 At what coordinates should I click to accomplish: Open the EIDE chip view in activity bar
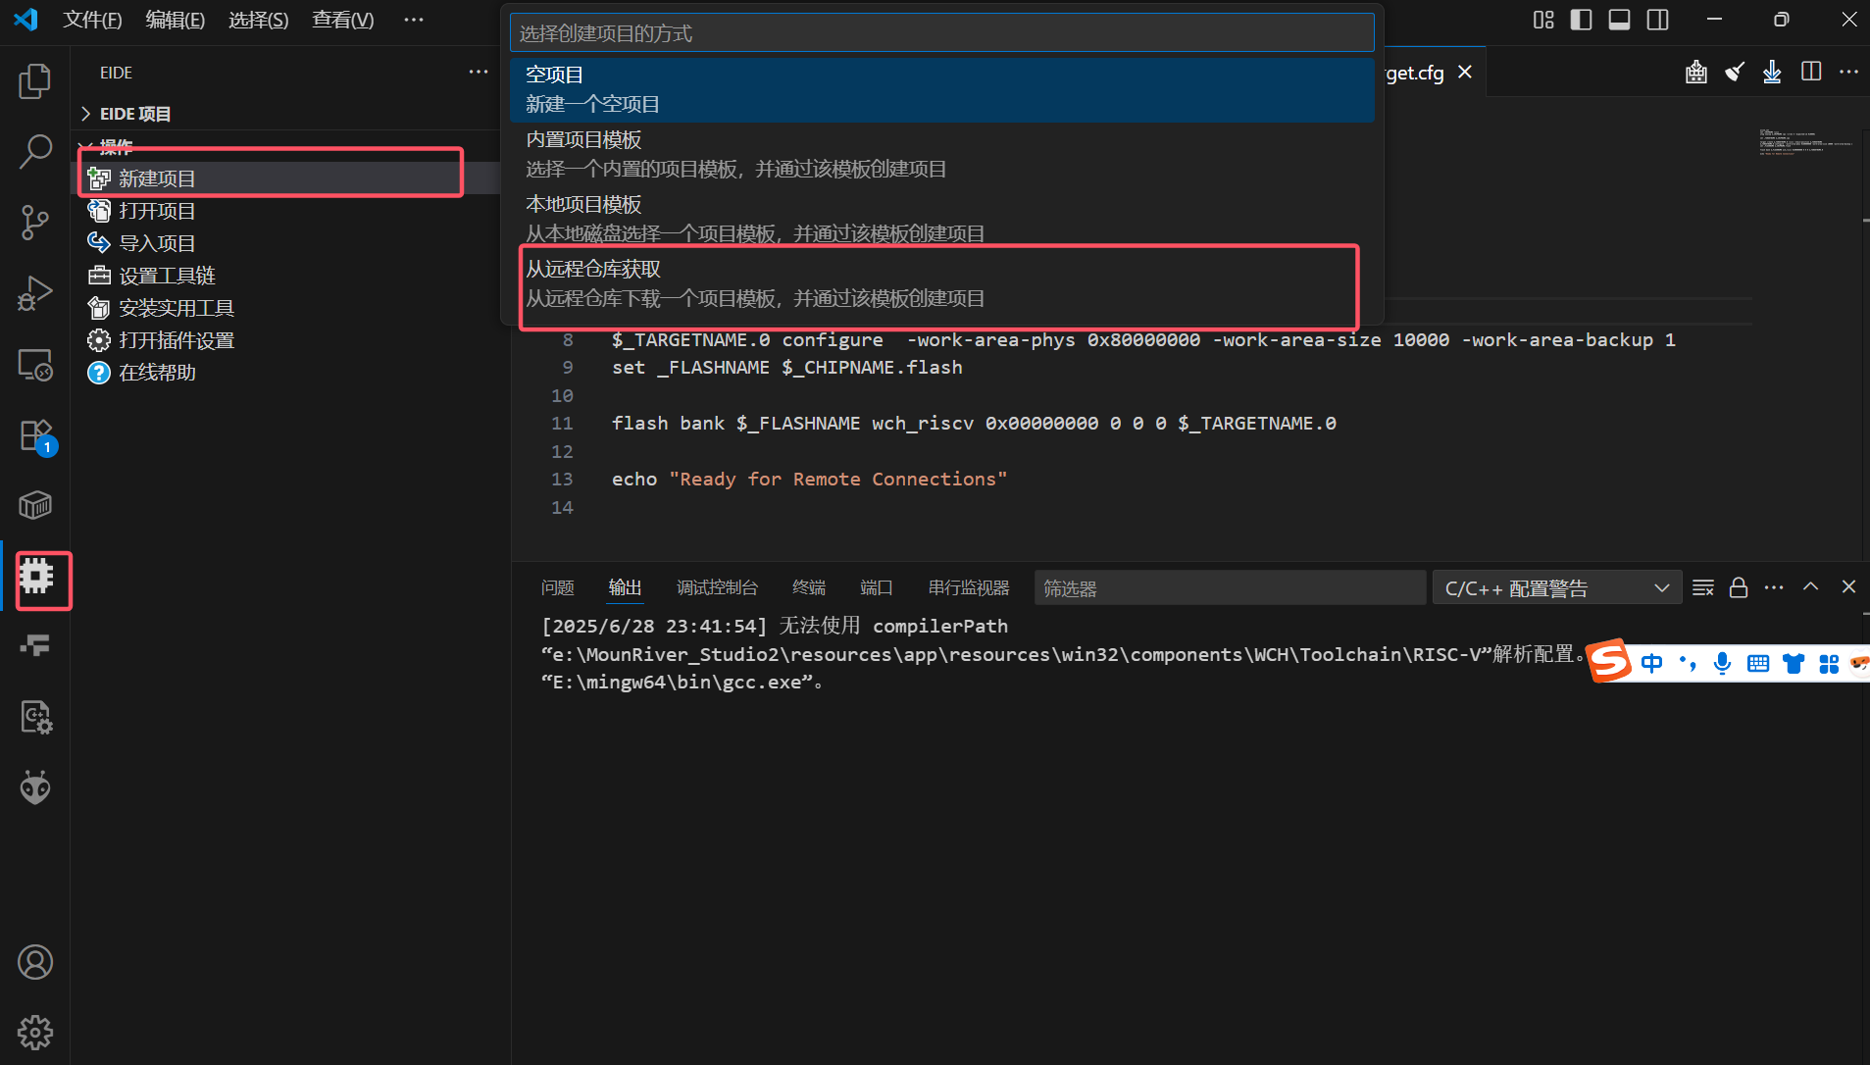coord(35,581)
